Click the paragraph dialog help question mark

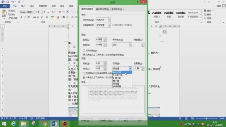pos(137,2)
